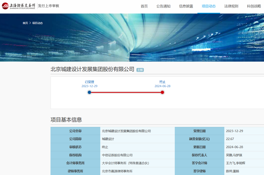Open the 公告通知 navigation tab
The image size is (264, 175).
(163, 6)
